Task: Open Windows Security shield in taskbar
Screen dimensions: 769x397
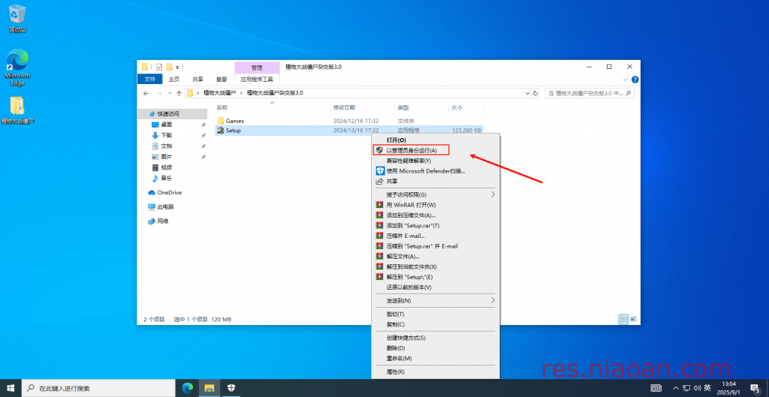Action: point(231,388)
